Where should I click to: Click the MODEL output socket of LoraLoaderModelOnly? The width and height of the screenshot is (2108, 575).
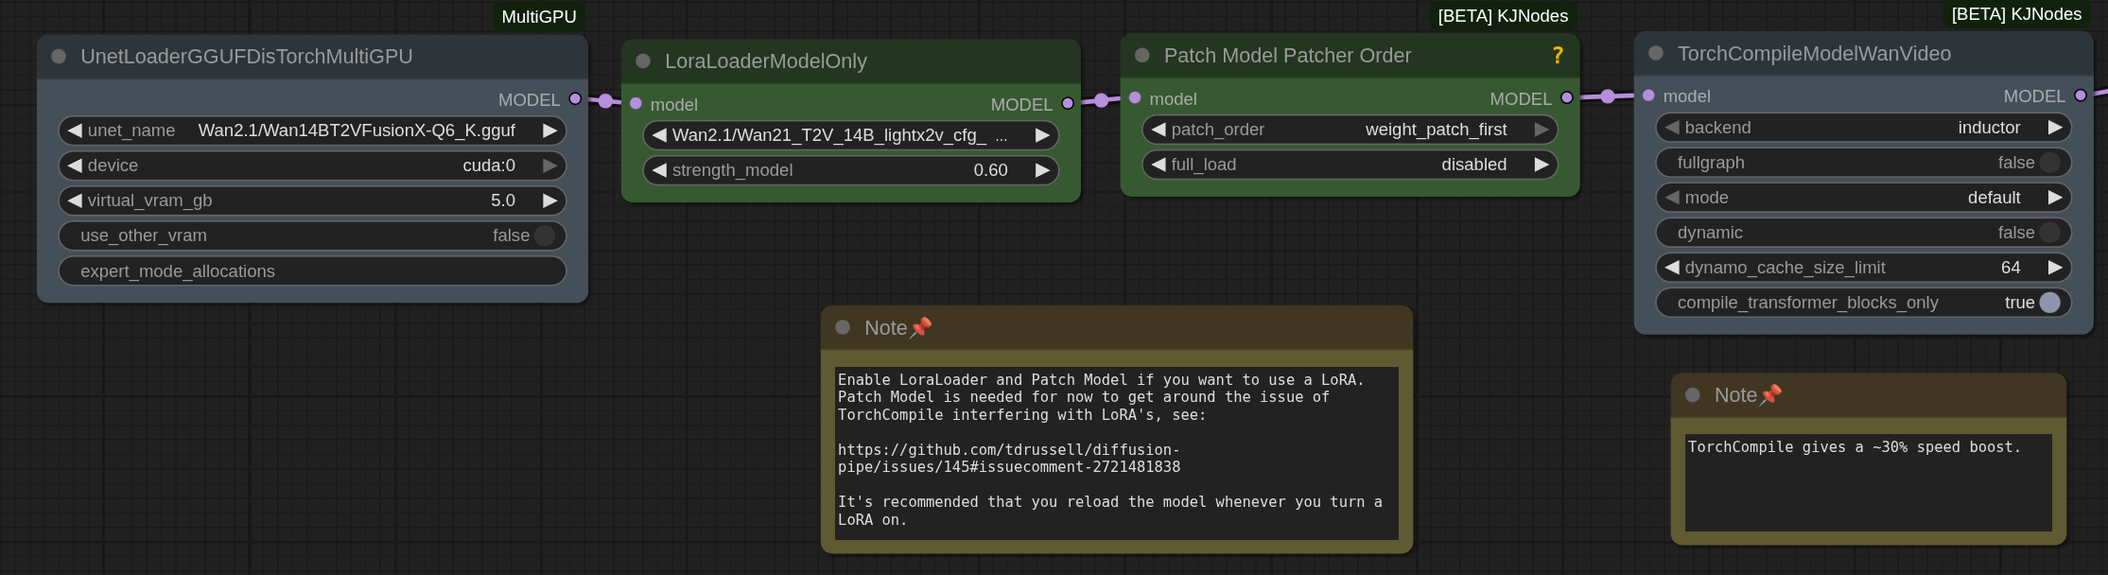coord(1068,104)
